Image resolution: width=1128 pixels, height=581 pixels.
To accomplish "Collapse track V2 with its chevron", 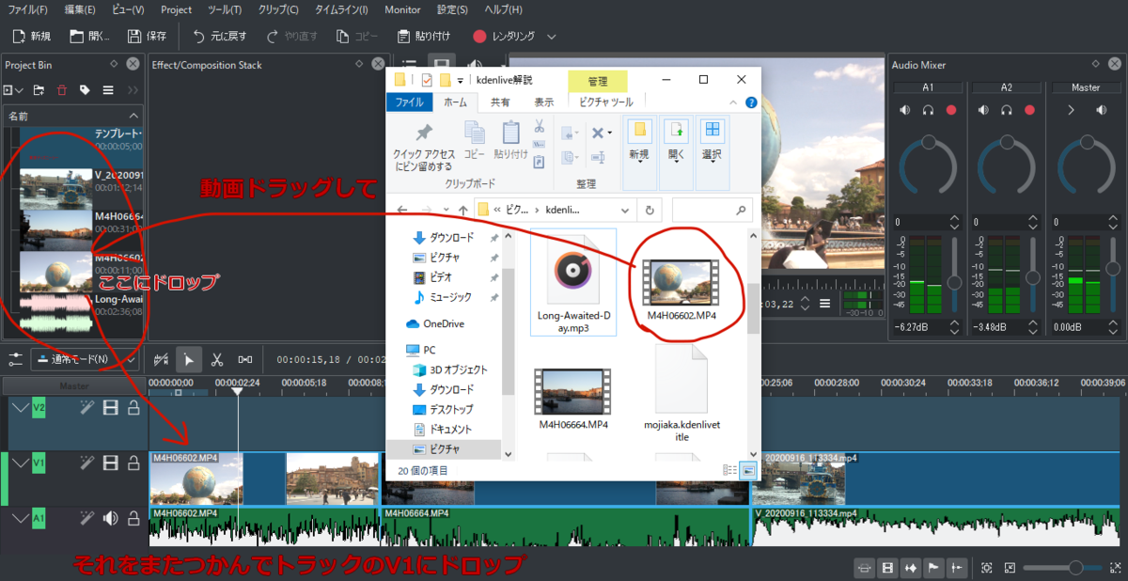I will (19, 408).
